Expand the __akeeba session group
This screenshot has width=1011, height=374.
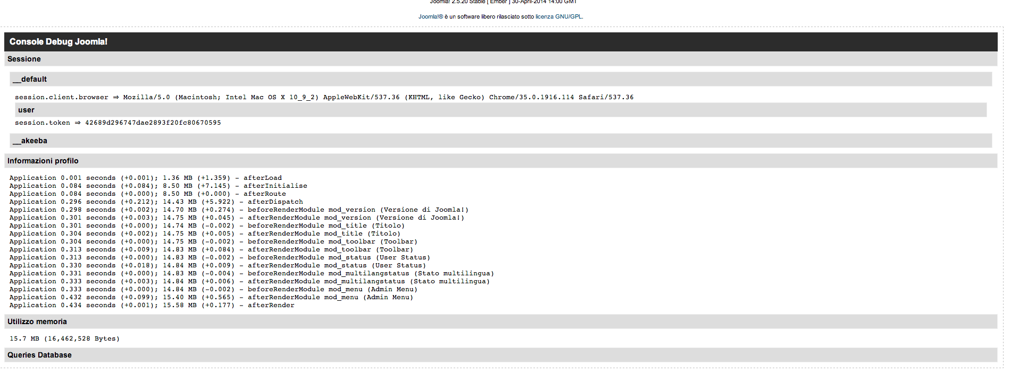point(500,141)
